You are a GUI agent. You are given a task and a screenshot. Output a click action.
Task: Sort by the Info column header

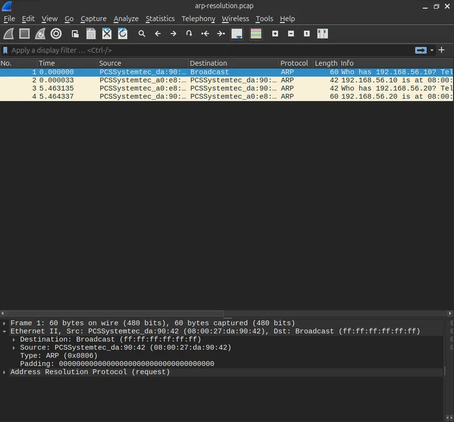pos(396,63)
